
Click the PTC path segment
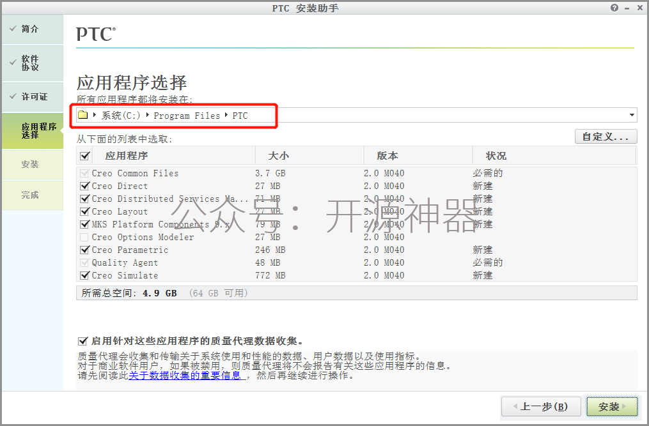click(240, 116)
